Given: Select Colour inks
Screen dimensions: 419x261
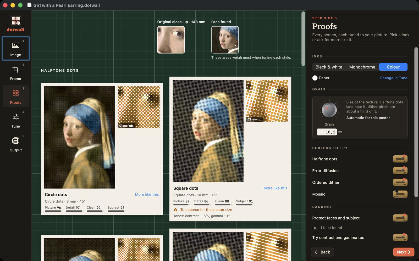Looking at the screenshot, I should pyautogui.click(x=393, y=67).
